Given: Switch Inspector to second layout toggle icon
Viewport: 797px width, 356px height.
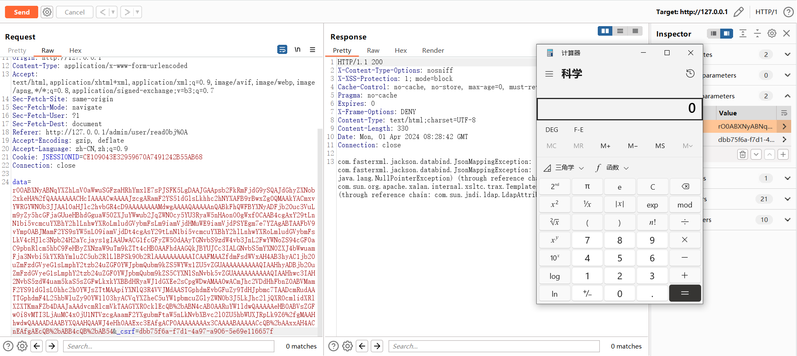Looking at the screenshot, I should [726, 33].
